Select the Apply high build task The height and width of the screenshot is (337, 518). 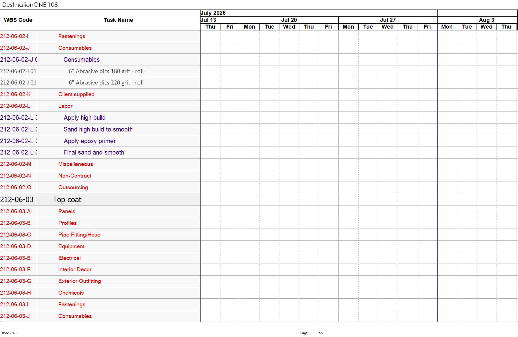pyautogui.click(x=85, y=118)
